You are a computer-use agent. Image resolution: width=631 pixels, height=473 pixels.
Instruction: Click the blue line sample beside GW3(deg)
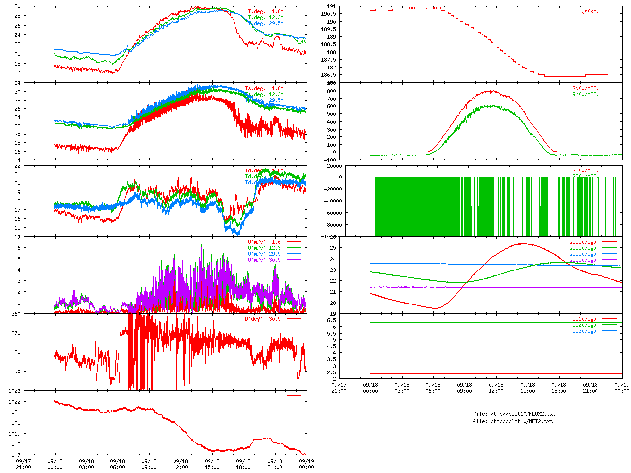[x=609, y=330]
